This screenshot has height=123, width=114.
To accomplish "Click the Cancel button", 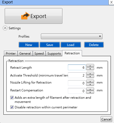I will 106,119.
